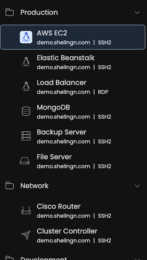
Task: Open the File Server connection
Action: (x=73, y=161)
